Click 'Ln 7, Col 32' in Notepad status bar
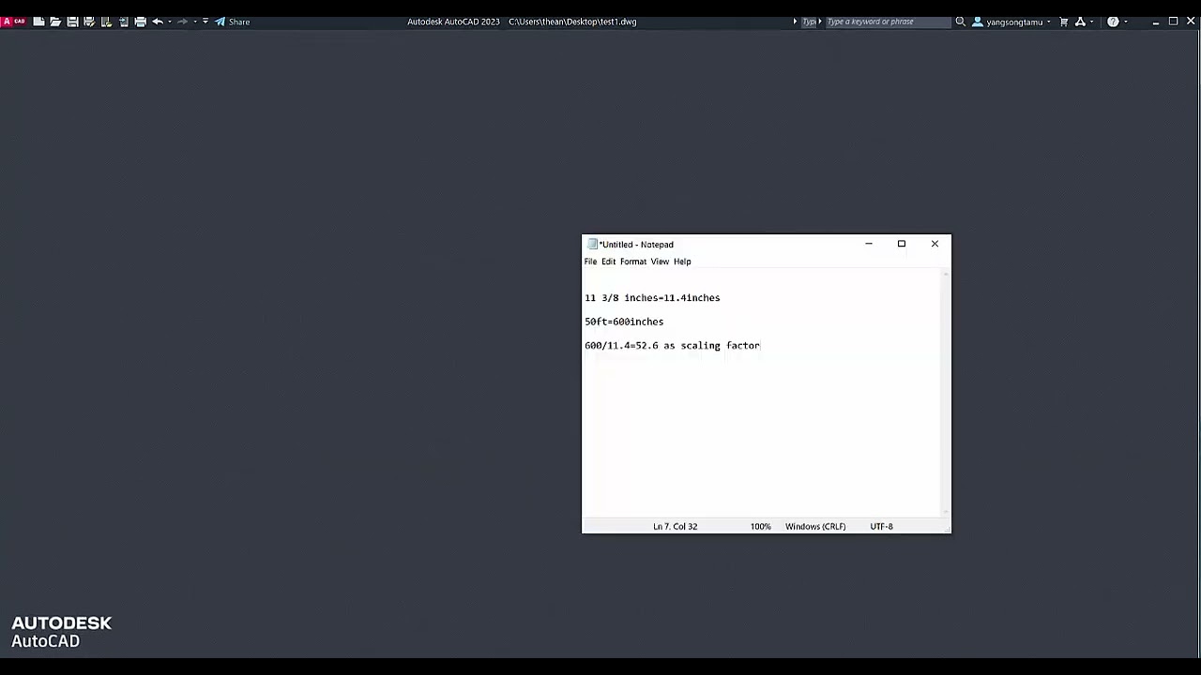This screenshot has height=675, width=1201. (x=676, y=527)
